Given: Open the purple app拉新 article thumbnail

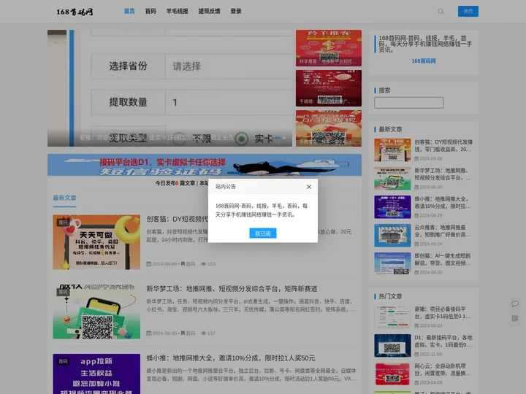Looking at the screenshot, I should point(96,374).
